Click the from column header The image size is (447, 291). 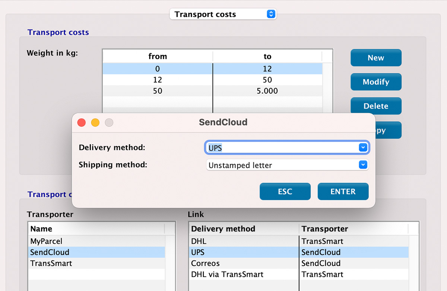[157, 56]
